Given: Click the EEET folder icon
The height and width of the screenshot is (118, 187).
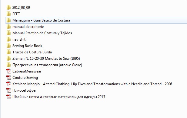Looking at the screenshot, I should pyautogui.click(x=8, y=14).
